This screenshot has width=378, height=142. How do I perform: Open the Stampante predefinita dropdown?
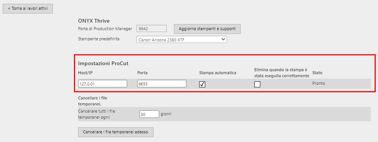click(182, 40)
